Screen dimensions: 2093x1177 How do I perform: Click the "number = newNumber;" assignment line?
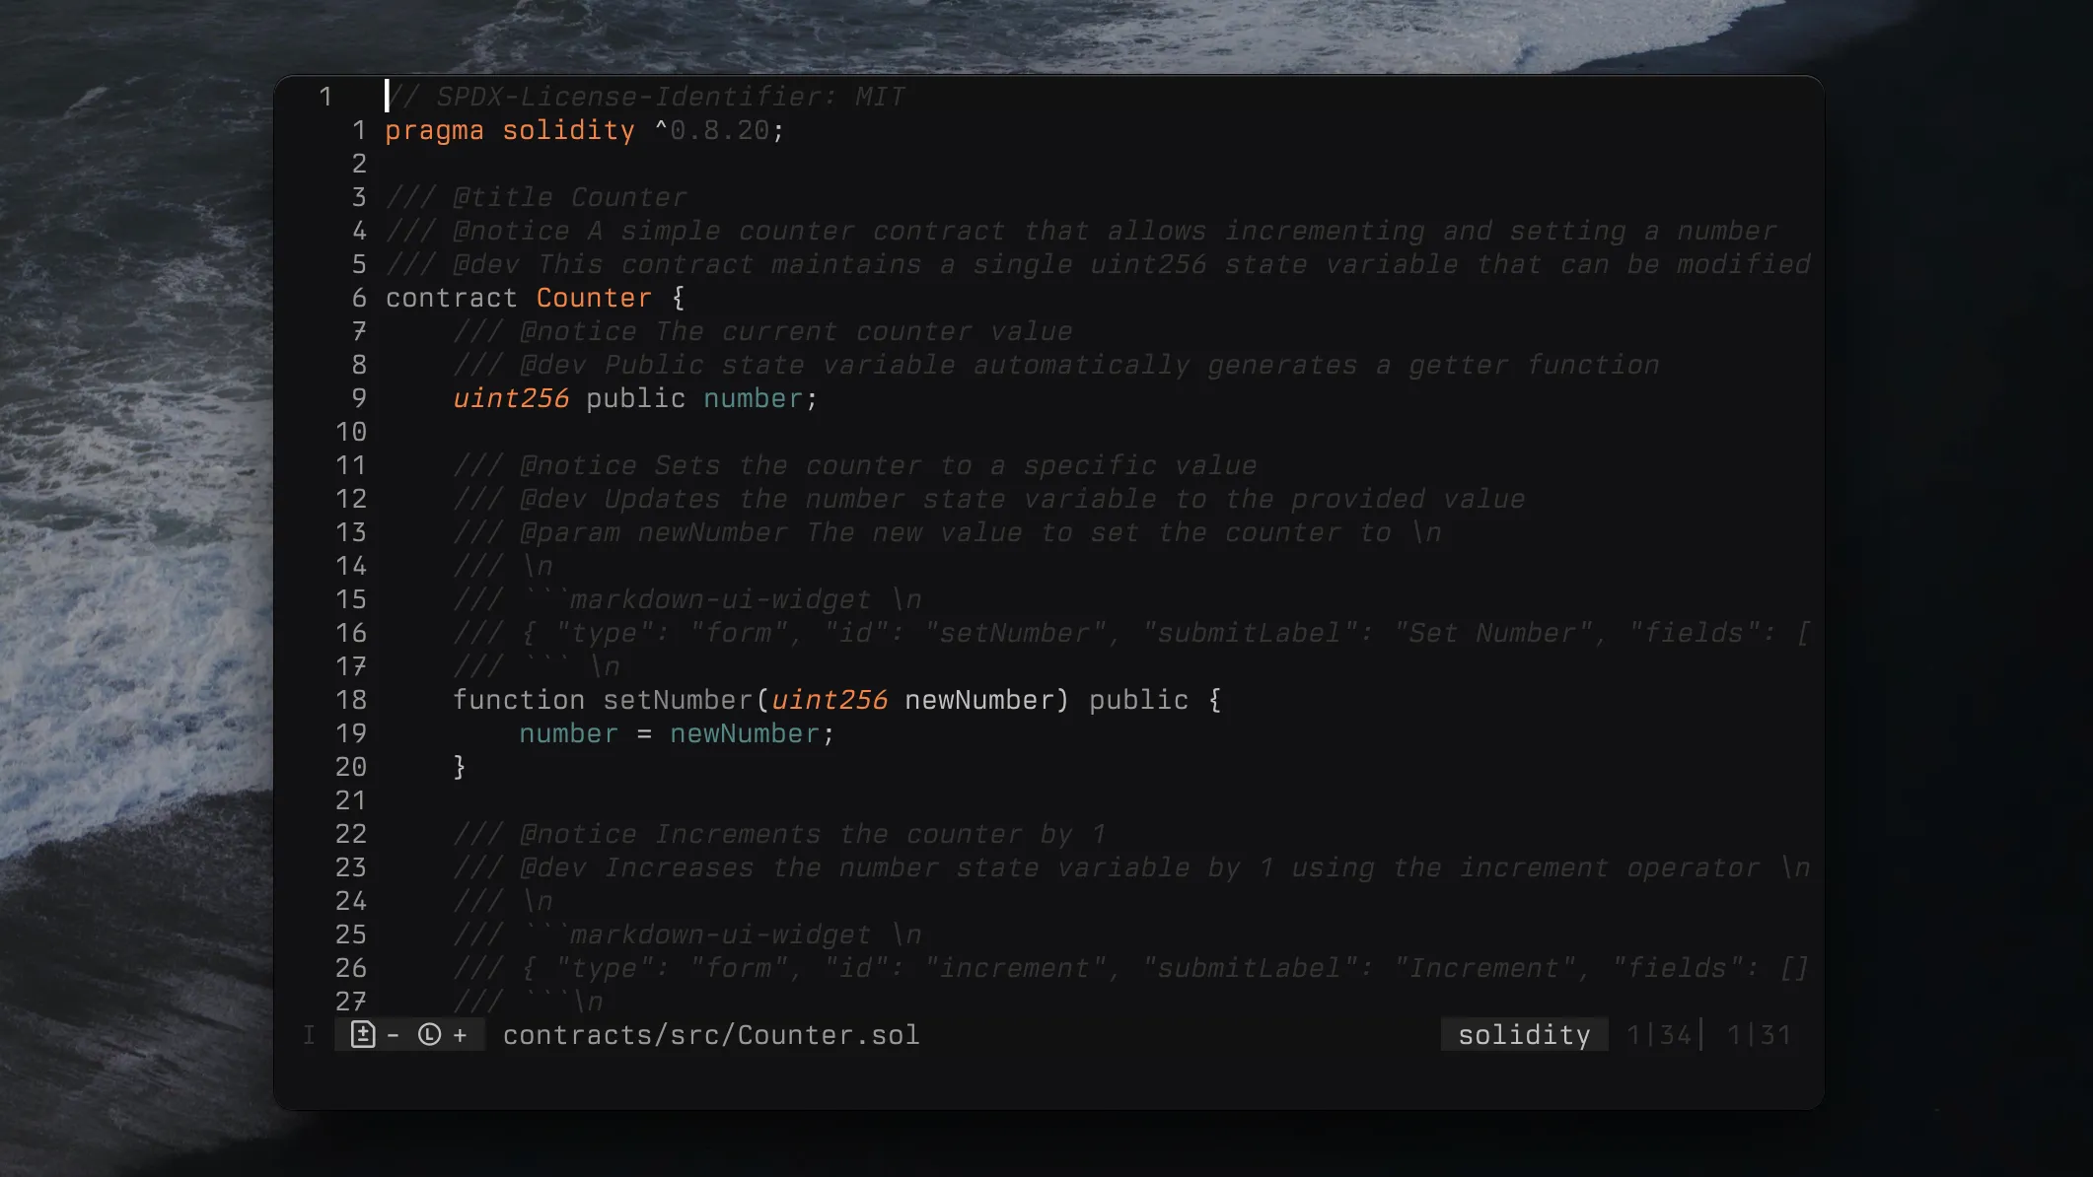point(678,733)
